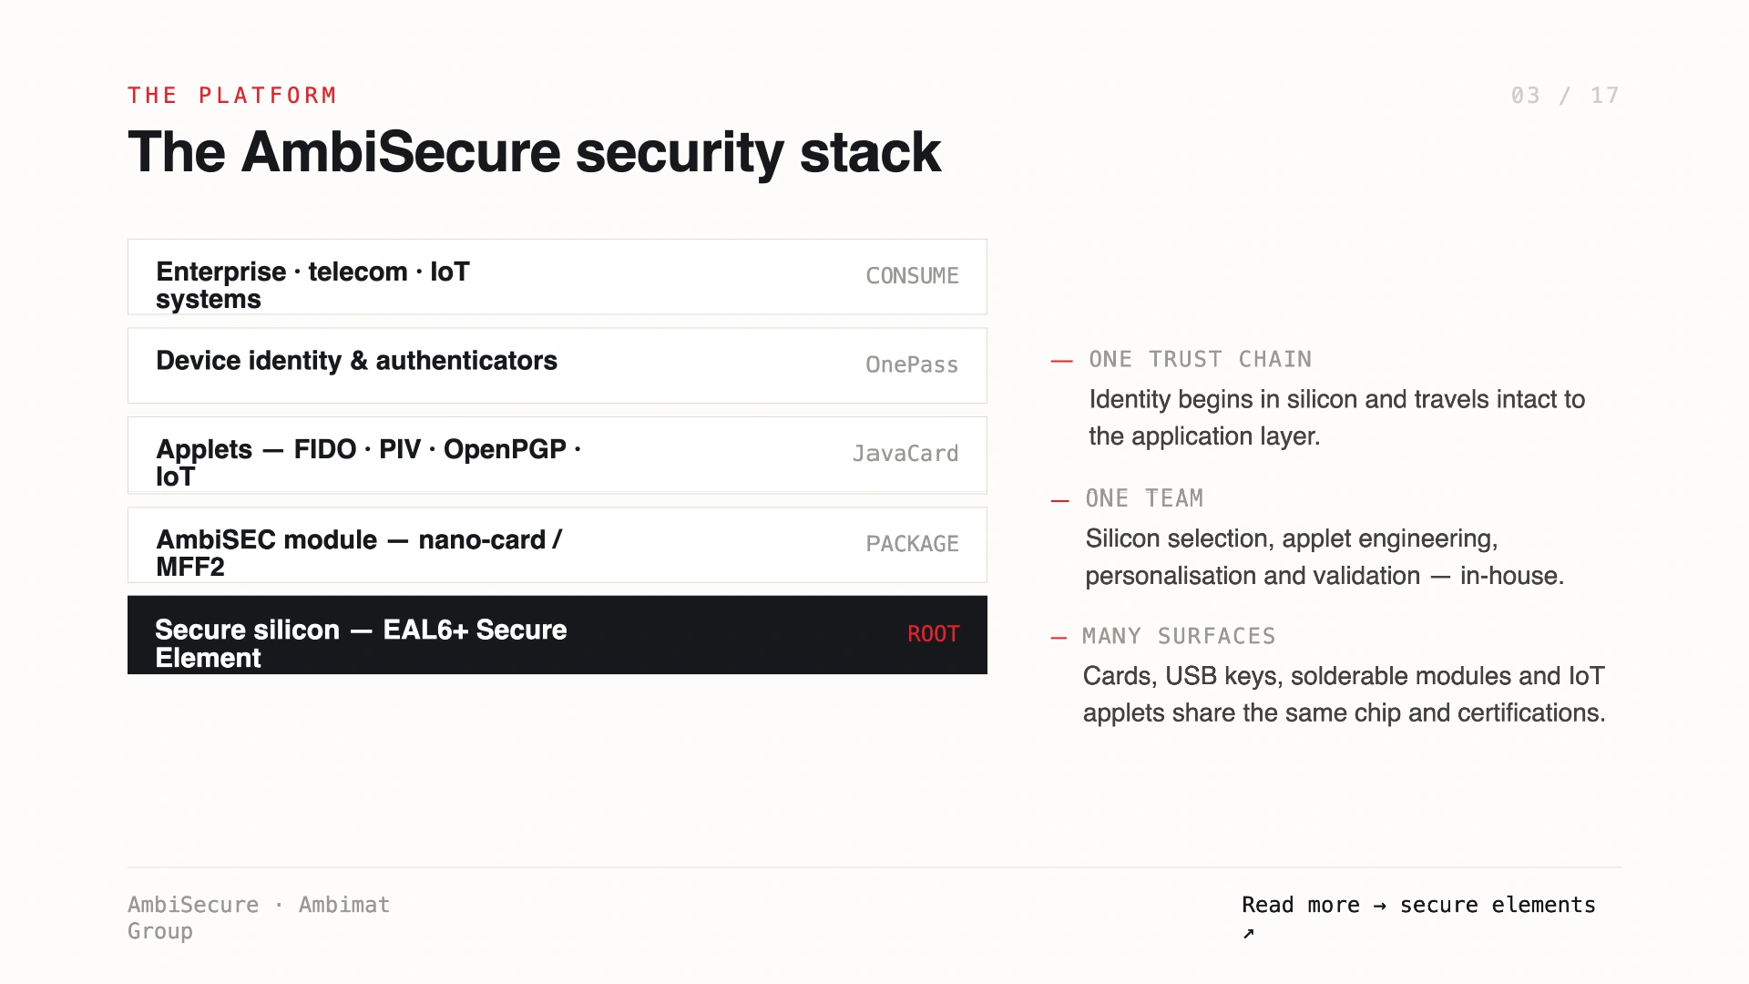Click the 'Silicon selection, applet engineering' paragraph

click(1325, 557)
